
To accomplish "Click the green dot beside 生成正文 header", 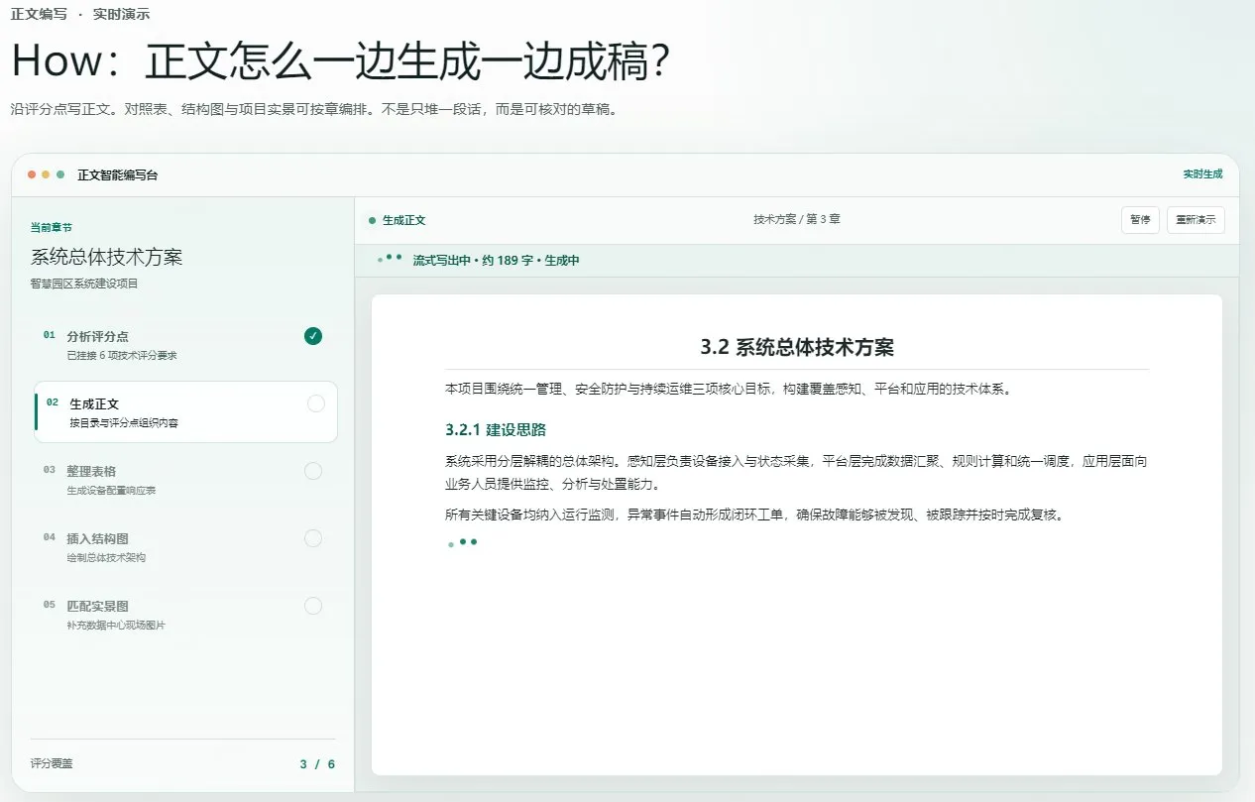I will click(x=372, y=220).
